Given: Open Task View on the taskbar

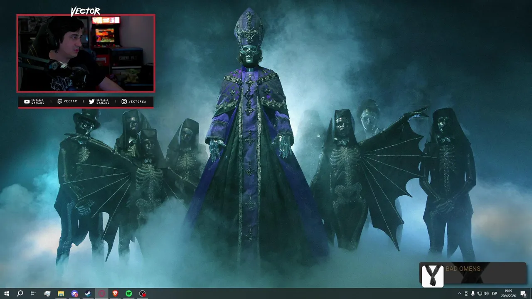Looking at the screenshot, I should click(x=33, y=294).
